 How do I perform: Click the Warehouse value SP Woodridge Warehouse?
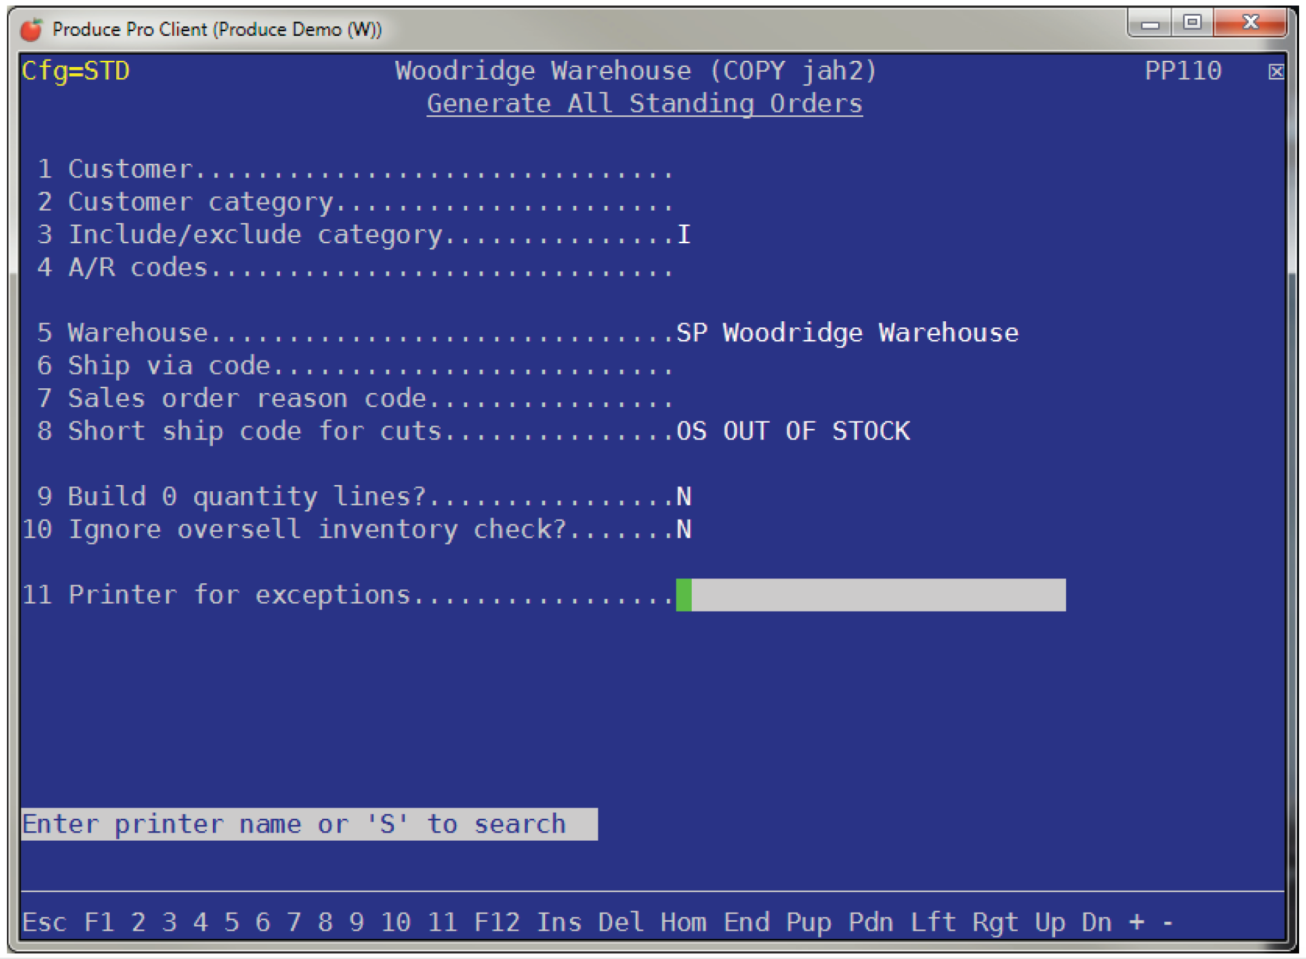click(x=847, y=333)
